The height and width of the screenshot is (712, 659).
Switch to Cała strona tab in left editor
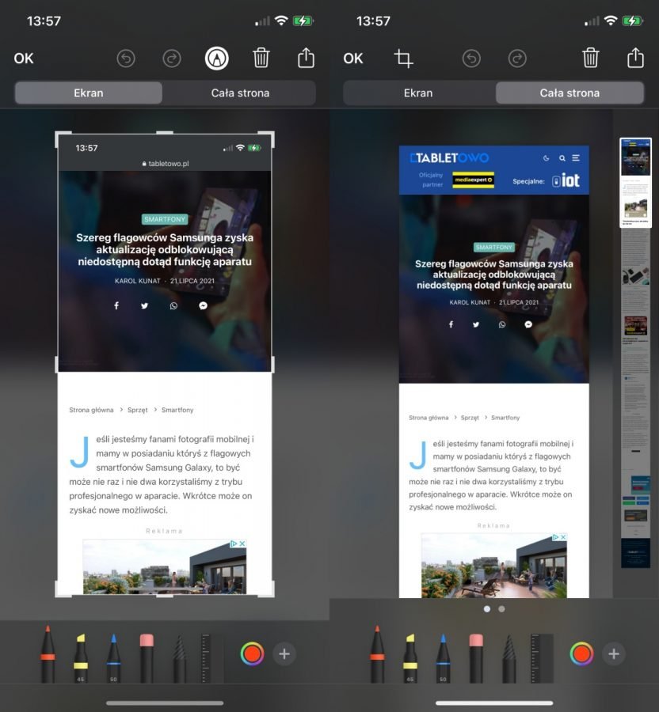click(240, 93)
